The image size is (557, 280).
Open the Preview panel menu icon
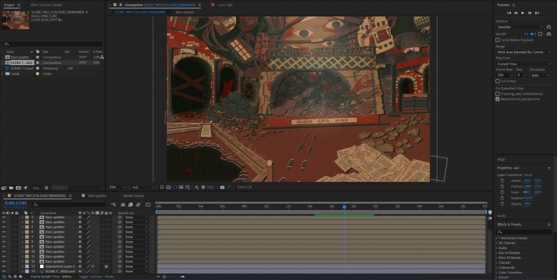[x=513, y=5]
